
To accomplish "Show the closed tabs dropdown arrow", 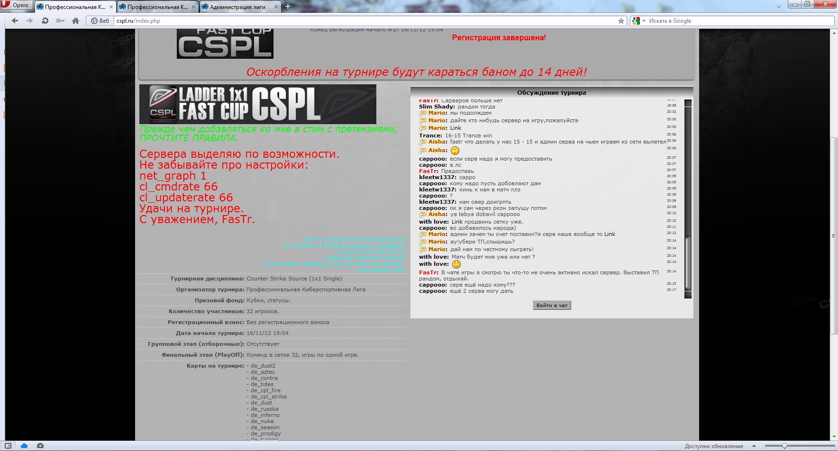I will pos(779,7).
